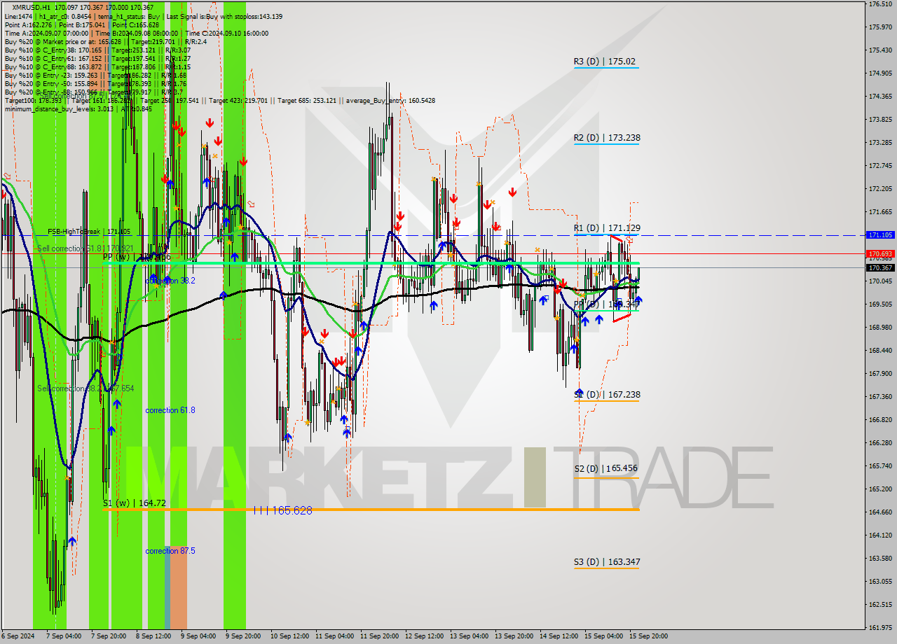This screenshot has width=897, height=644.
Task: Select the 11 Sep 20:00 time label
Action: [380, 636]
